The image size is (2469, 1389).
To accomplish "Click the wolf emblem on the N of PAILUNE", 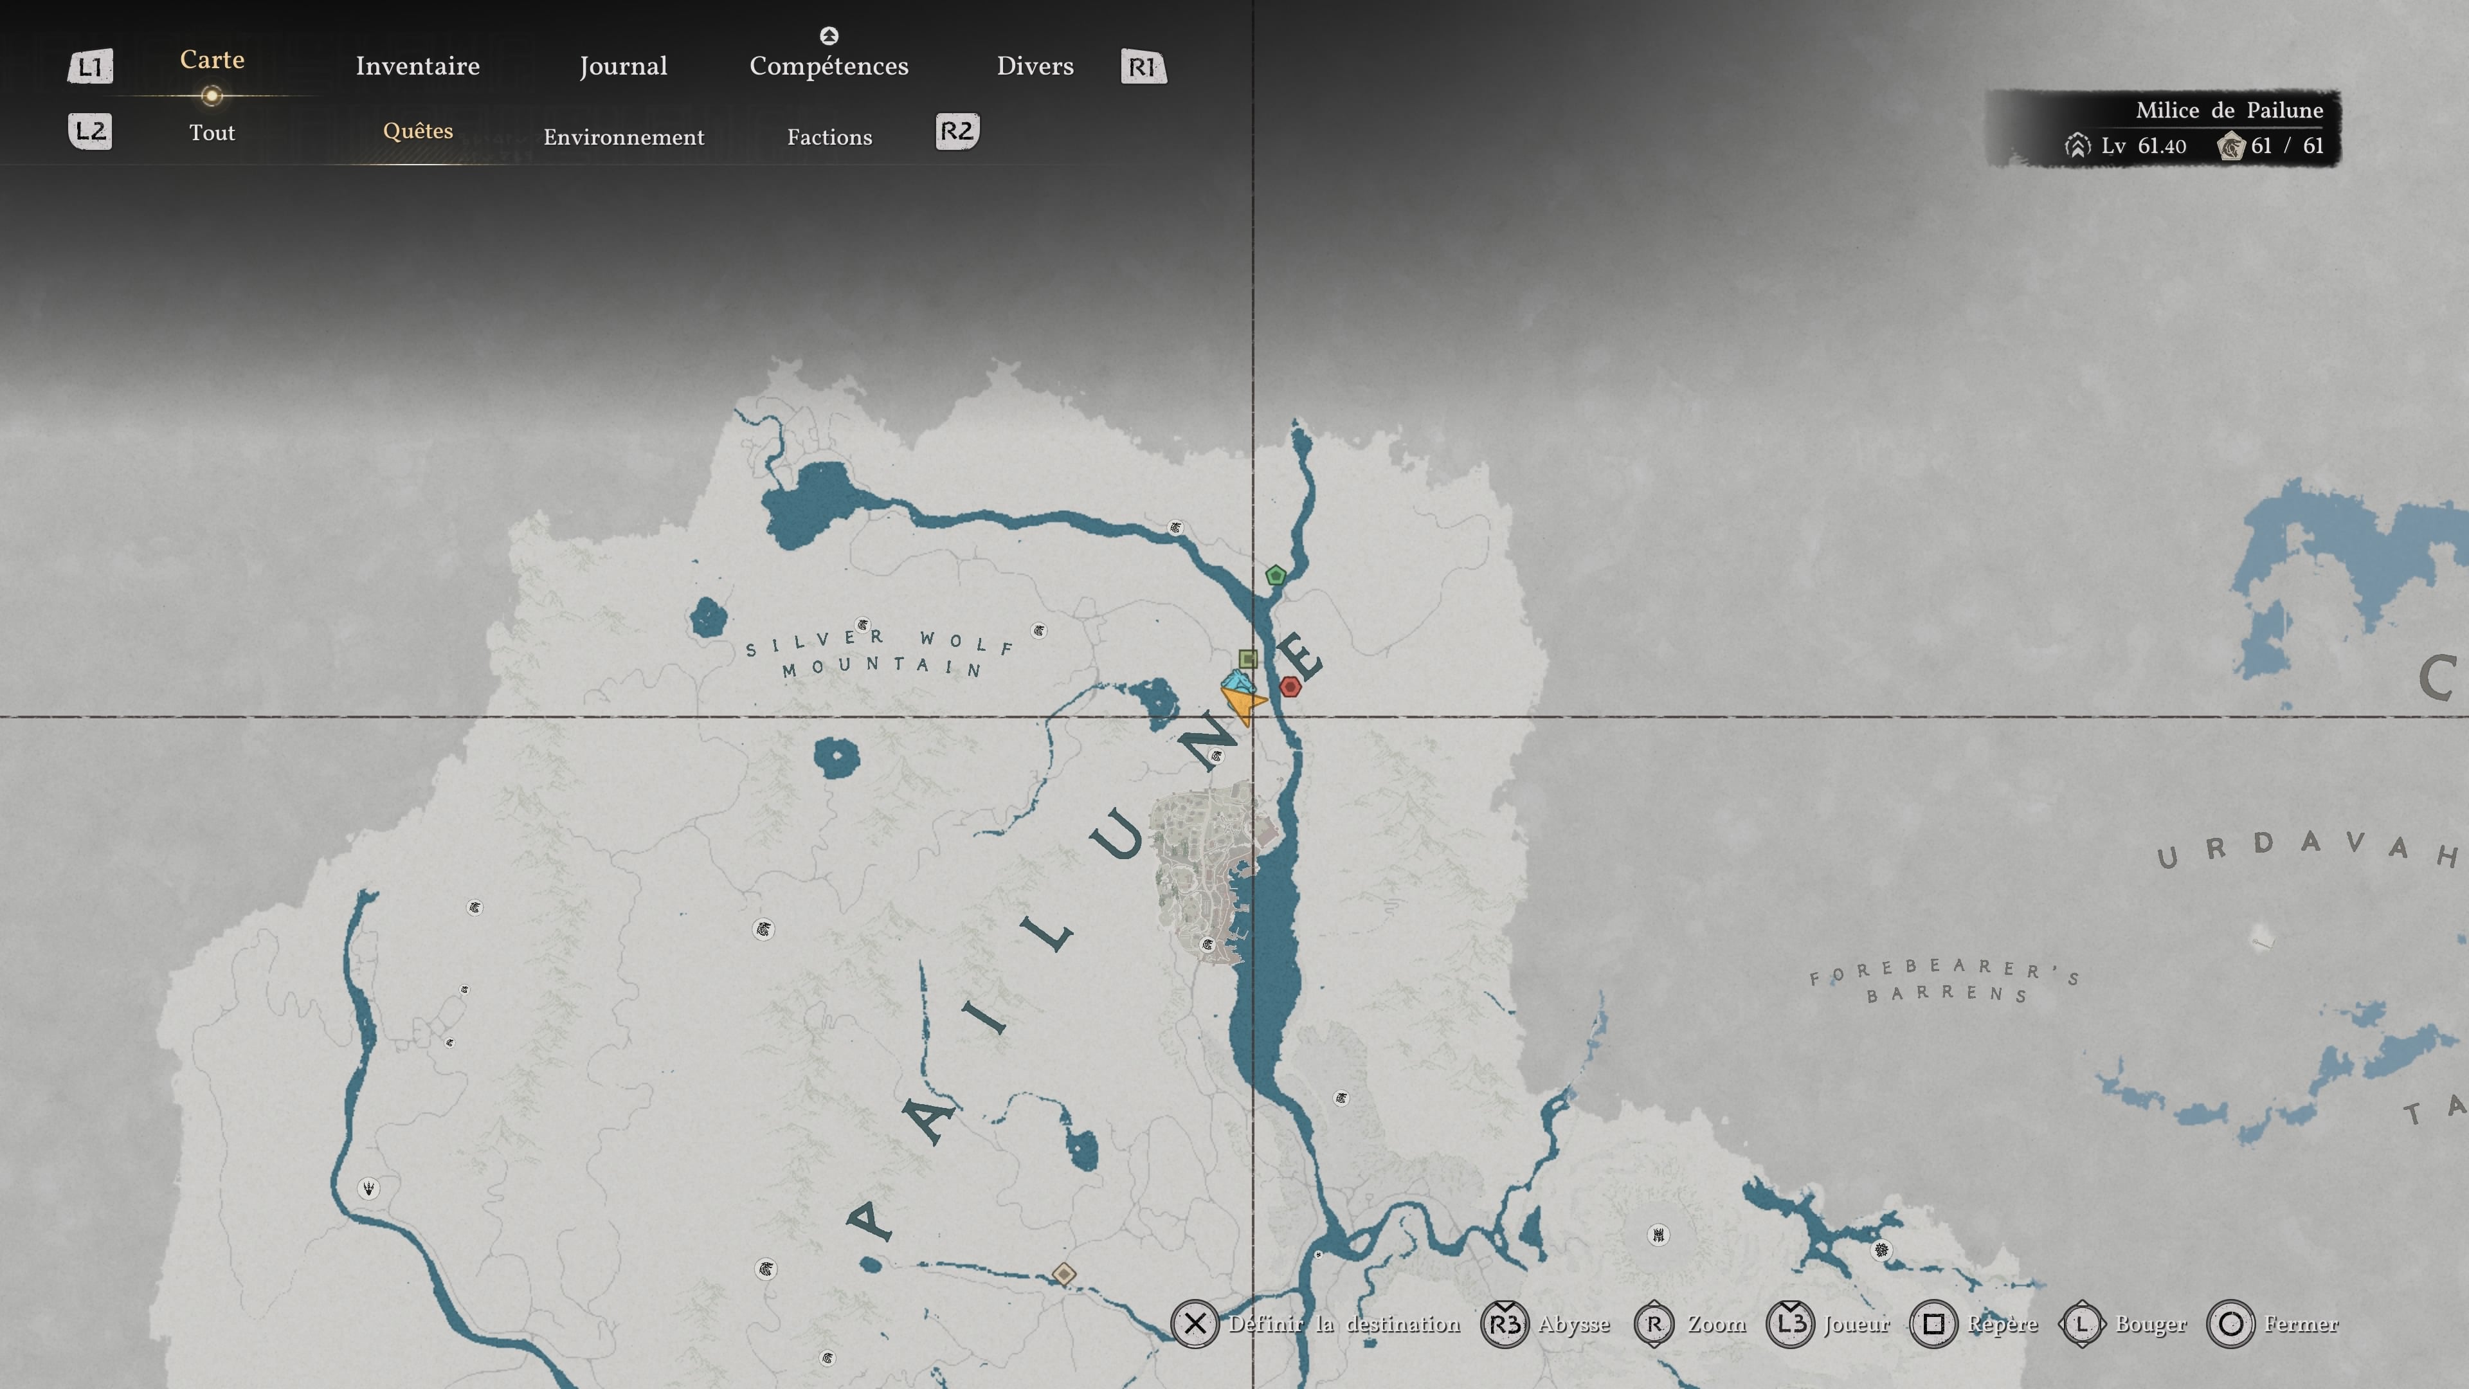I will 1216,756.
